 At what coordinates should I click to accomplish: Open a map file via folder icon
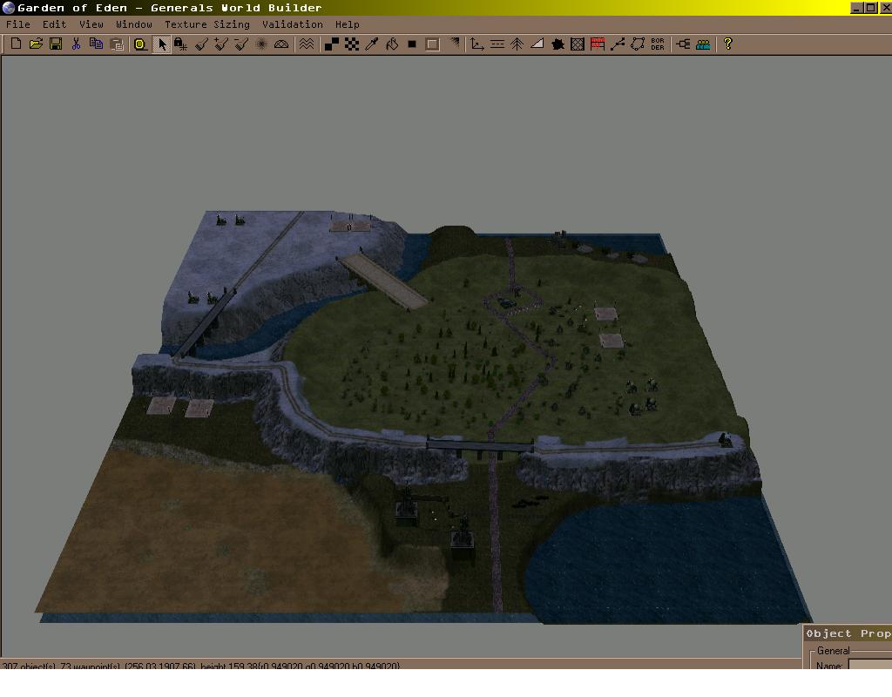(x=36, y=44)
